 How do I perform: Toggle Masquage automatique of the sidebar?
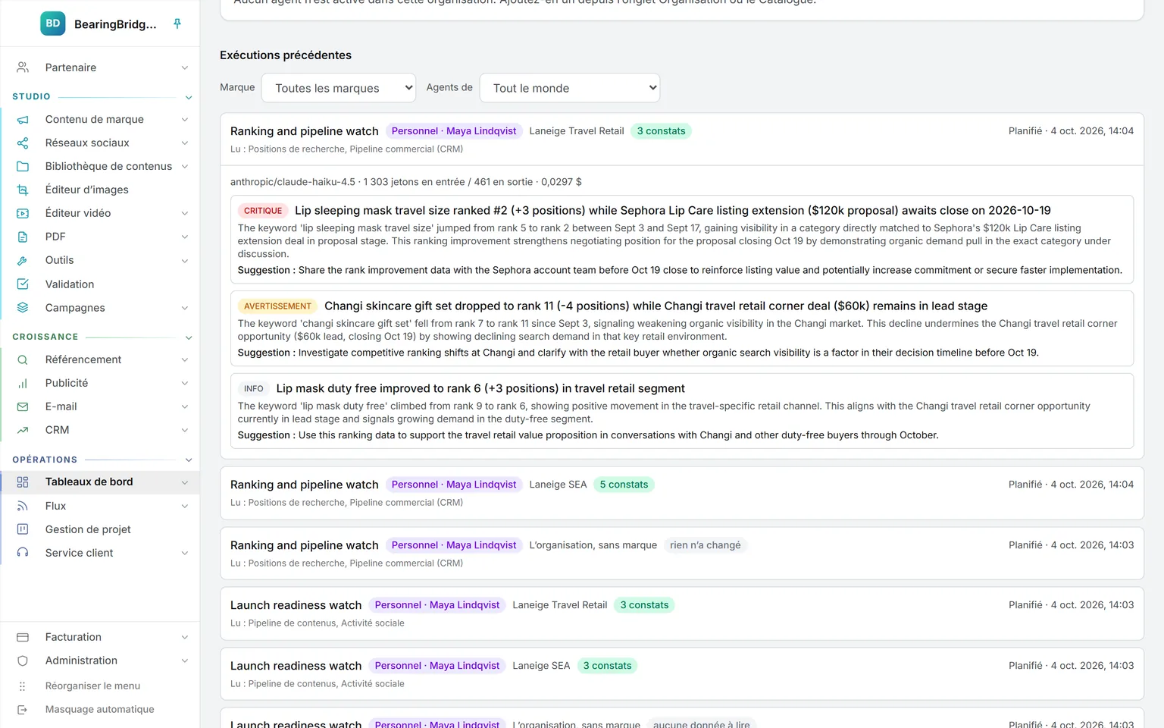(x=99, y=710)
